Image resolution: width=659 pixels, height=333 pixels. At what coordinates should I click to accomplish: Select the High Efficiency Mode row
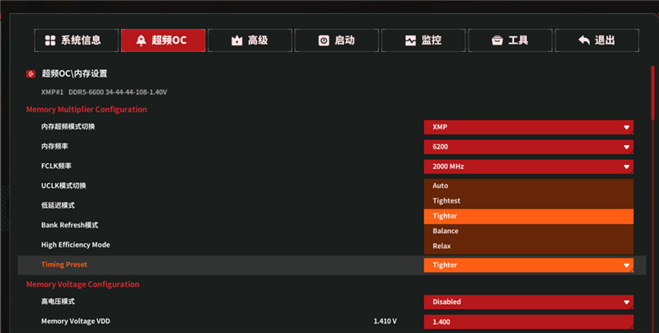click(x=76, y=245)
